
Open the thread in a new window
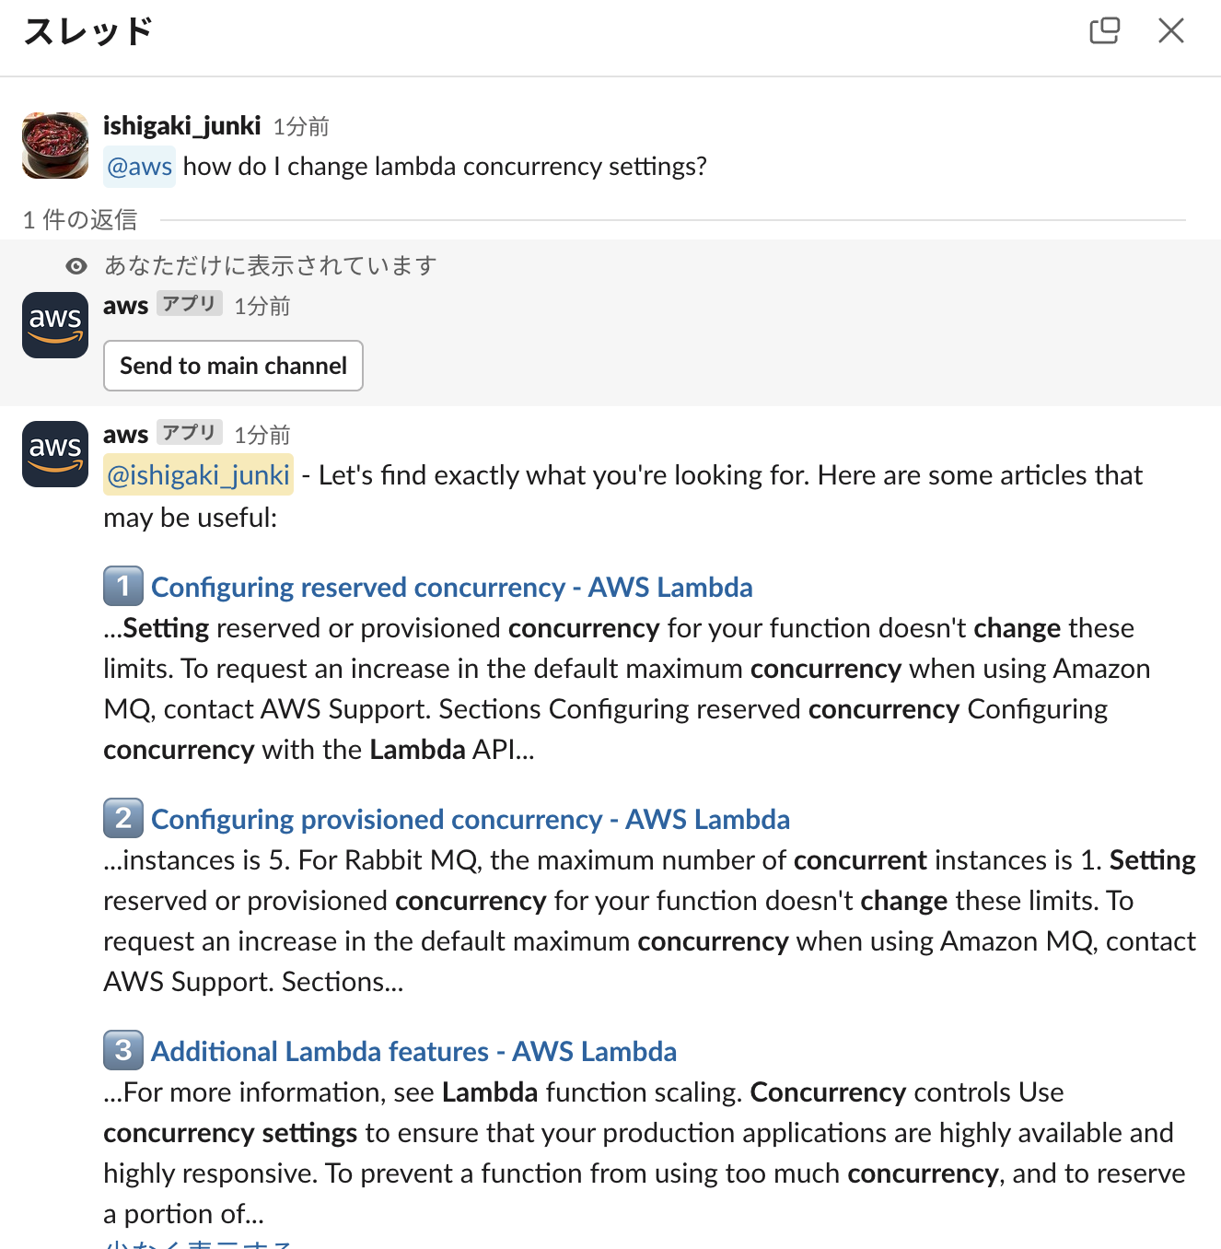pos(1104,30)
